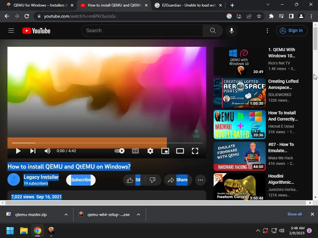
Task: Skip to the next video
Action: tap(33, 151)
